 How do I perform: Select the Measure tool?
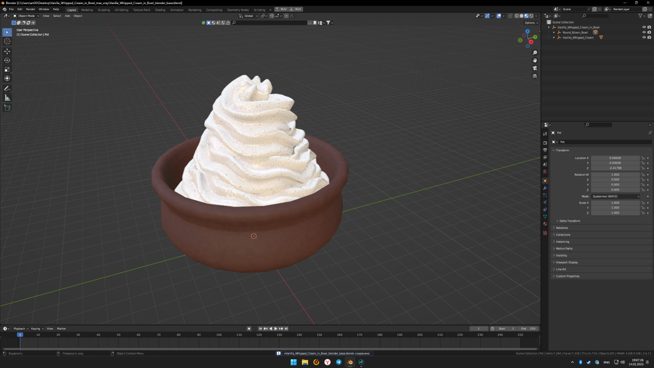pos(7,98)
